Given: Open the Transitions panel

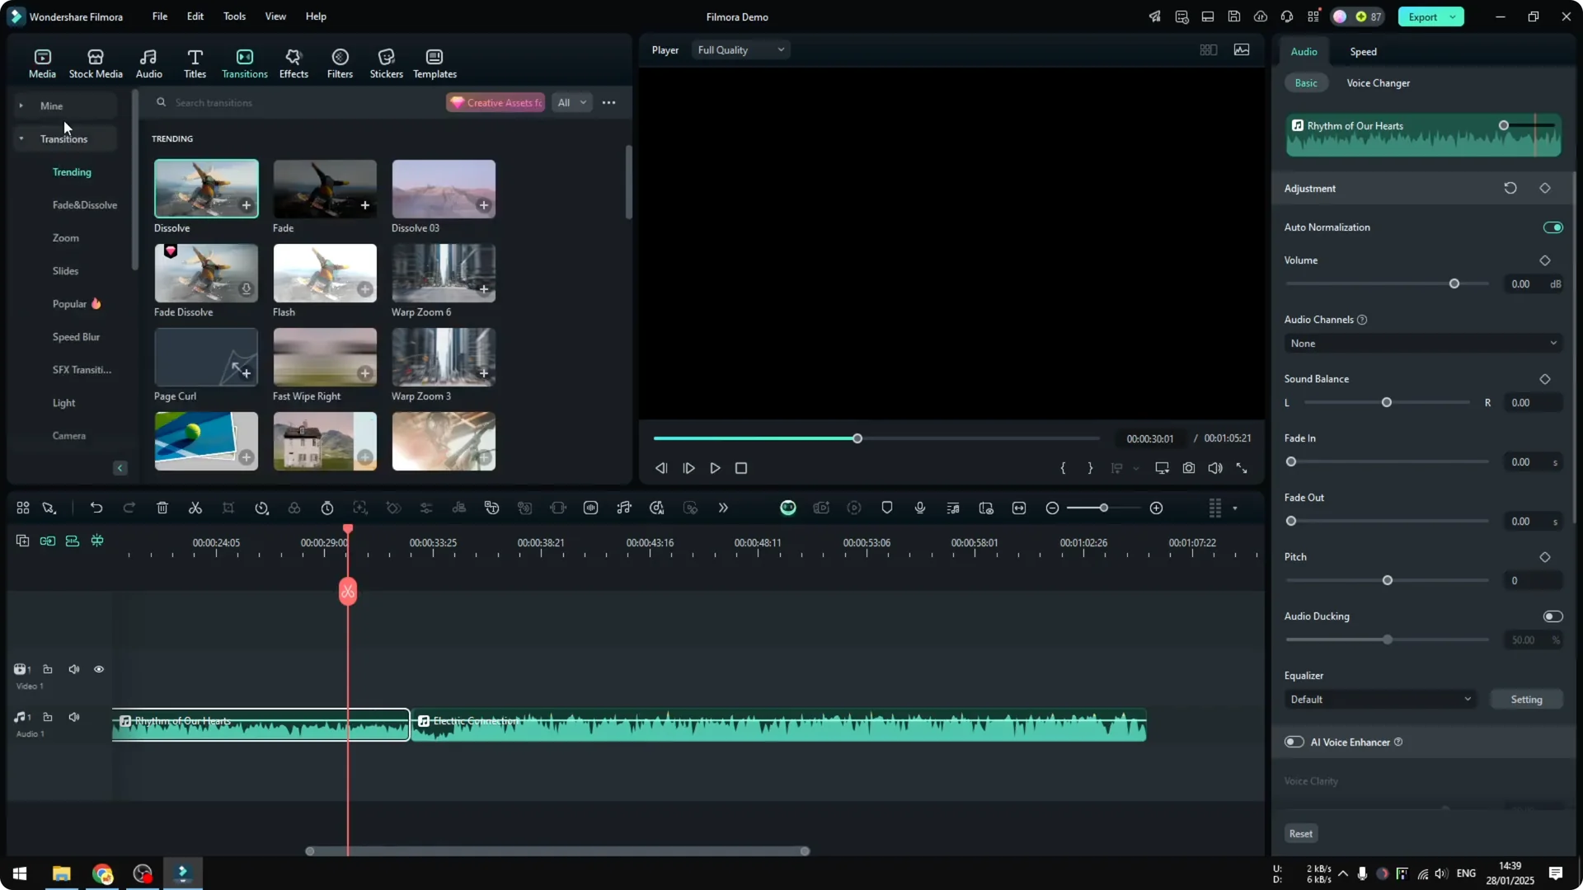Looking at the screenshot, I should coord(244,62).
